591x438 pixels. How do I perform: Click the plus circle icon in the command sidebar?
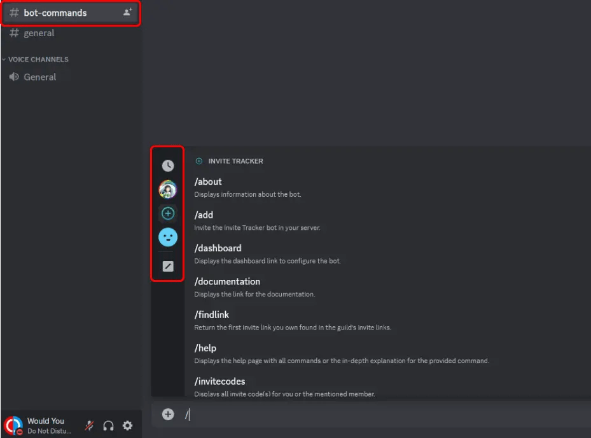(x=167, y=213)
